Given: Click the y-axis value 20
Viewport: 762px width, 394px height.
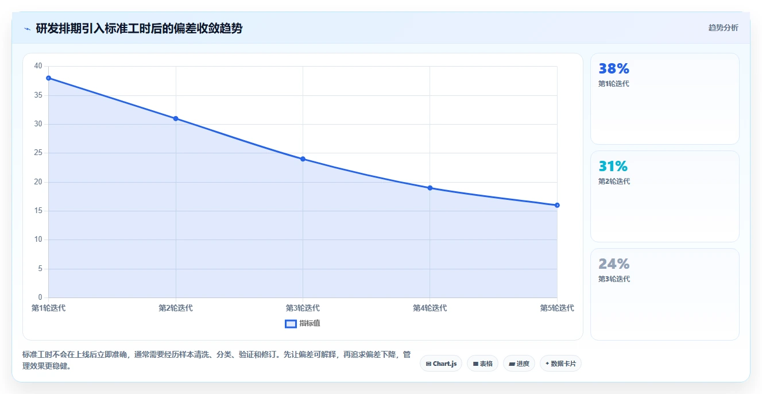Looking at the screenshot, I should coord(38,182).
